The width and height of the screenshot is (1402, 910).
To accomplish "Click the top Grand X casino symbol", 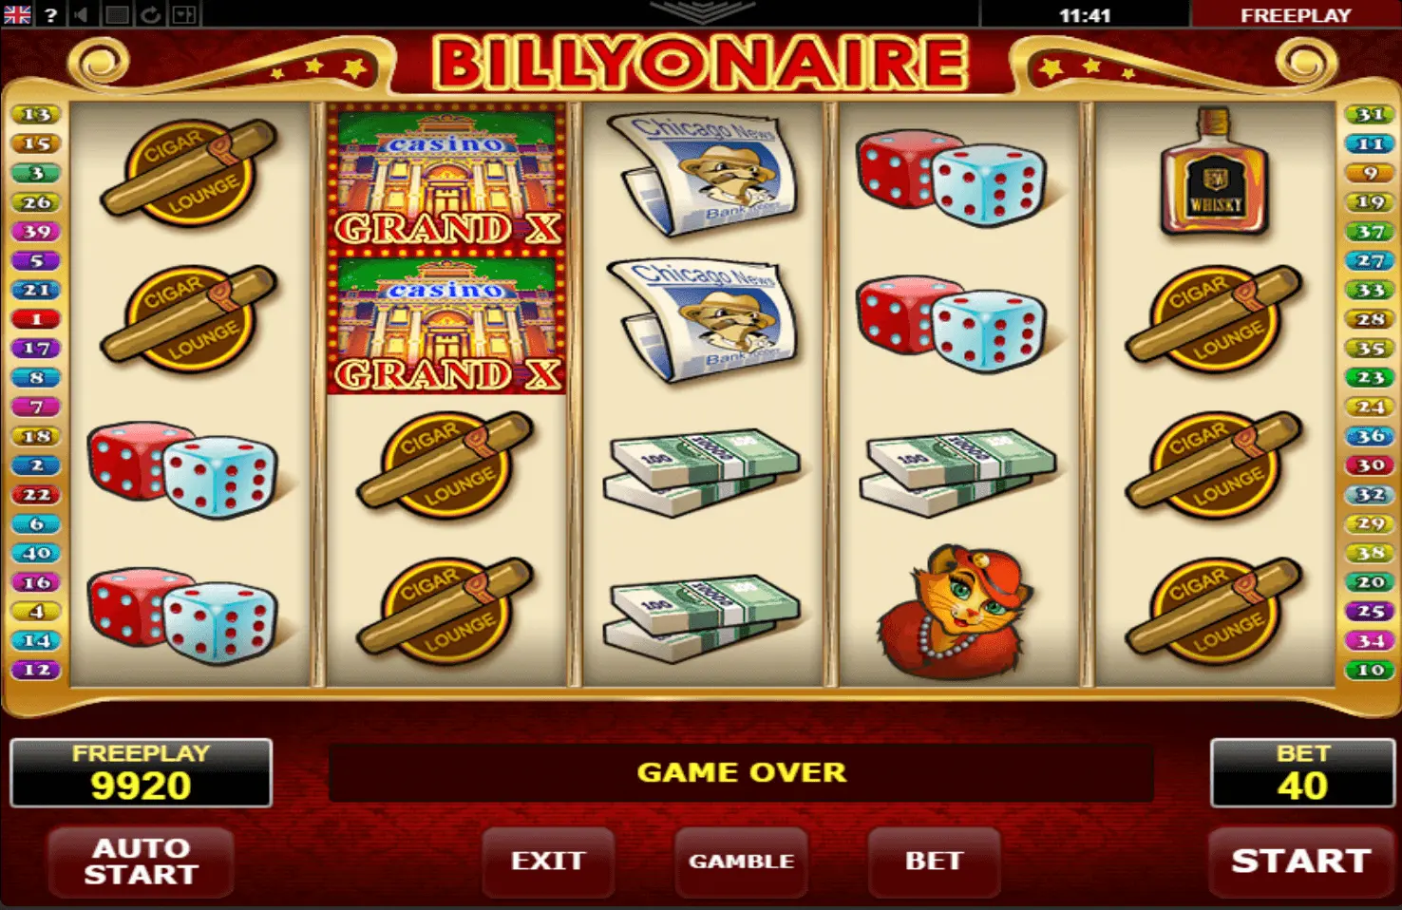I will pos(446,177).
